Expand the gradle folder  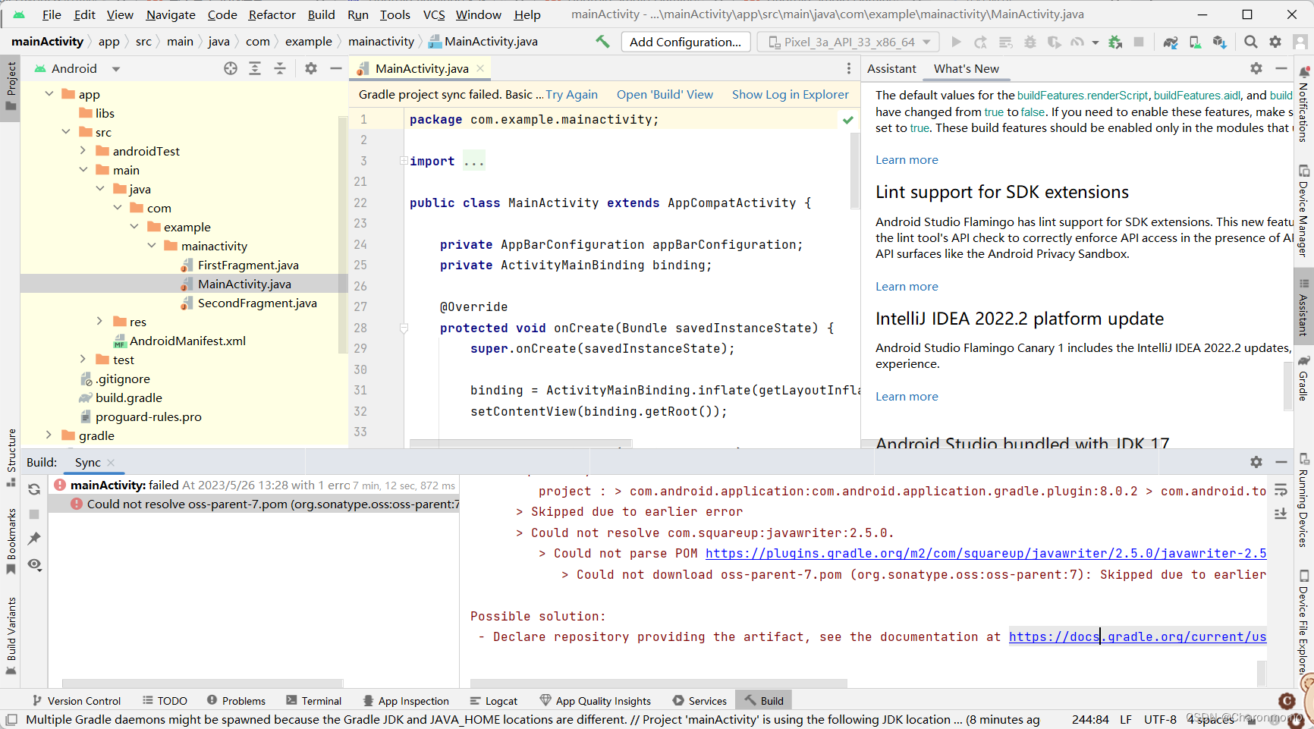point(49,435)
